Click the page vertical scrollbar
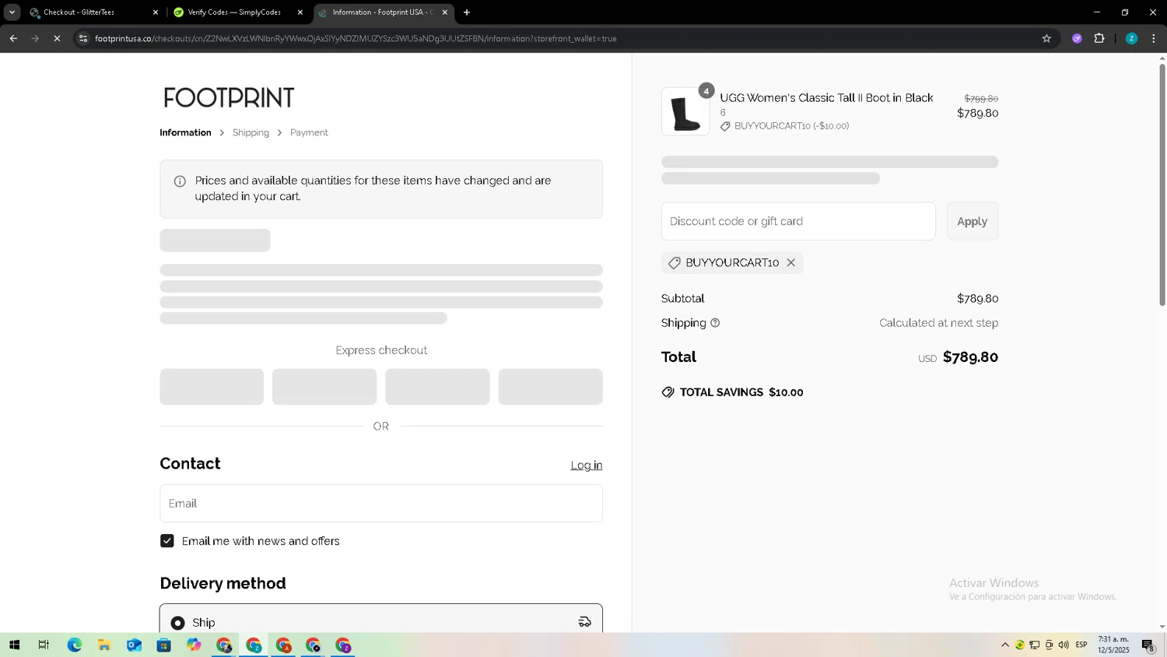The height and width of the screenshot is (657, 1167). (1162, 184)
